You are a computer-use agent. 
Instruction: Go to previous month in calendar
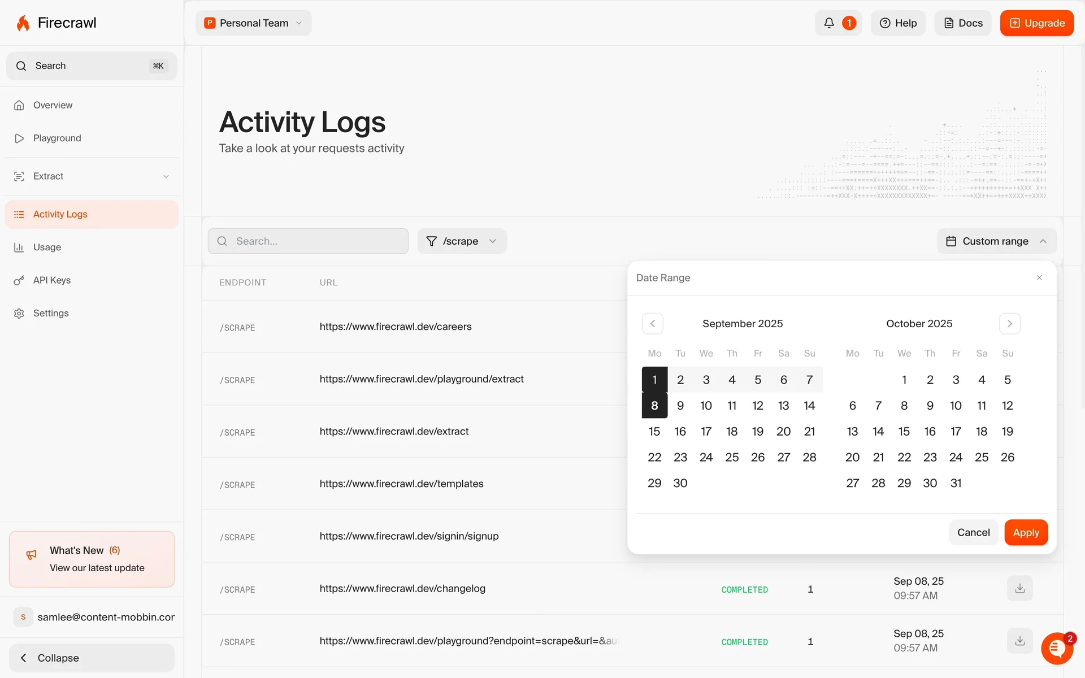[652, 324]
